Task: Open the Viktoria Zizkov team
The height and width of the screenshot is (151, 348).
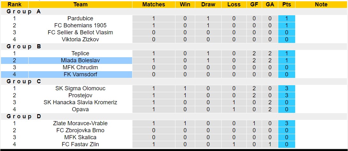Action: (x=80, y=39)
